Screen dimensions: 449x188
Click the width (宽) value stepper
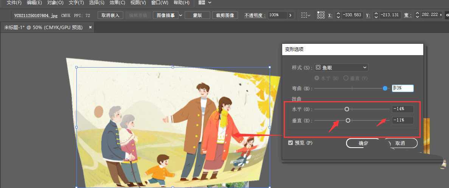tap(417, 15)
